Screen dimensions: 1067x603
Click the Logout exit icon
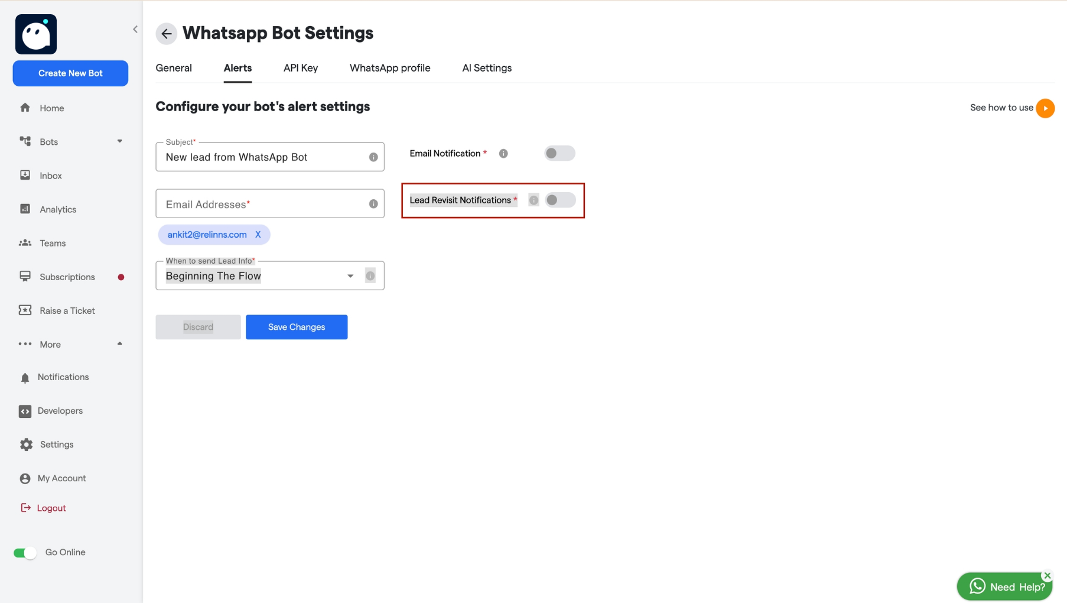[x=25, y=508]
